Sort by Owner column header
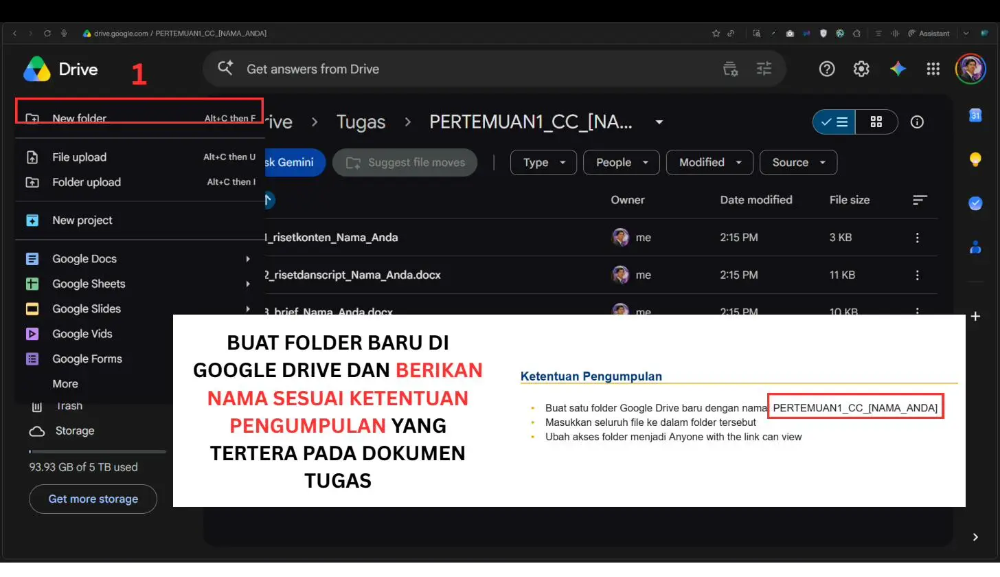The image size is (1000, 577). click(x=627, y=200)
